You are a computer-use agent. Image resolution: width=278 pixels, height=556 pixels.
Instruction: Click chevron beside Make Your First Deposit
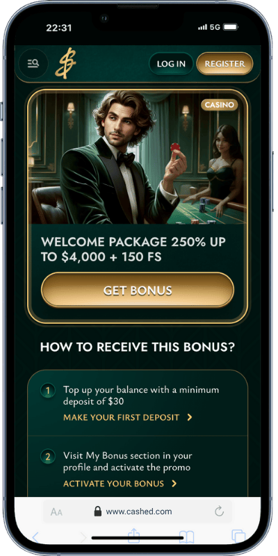pos(190,418)
